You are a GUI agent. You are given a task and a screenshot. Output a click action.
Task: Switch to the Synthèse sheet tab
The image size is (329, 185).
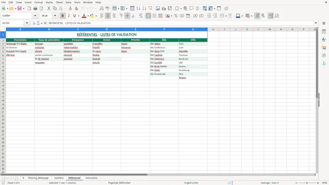coord(59,178)
